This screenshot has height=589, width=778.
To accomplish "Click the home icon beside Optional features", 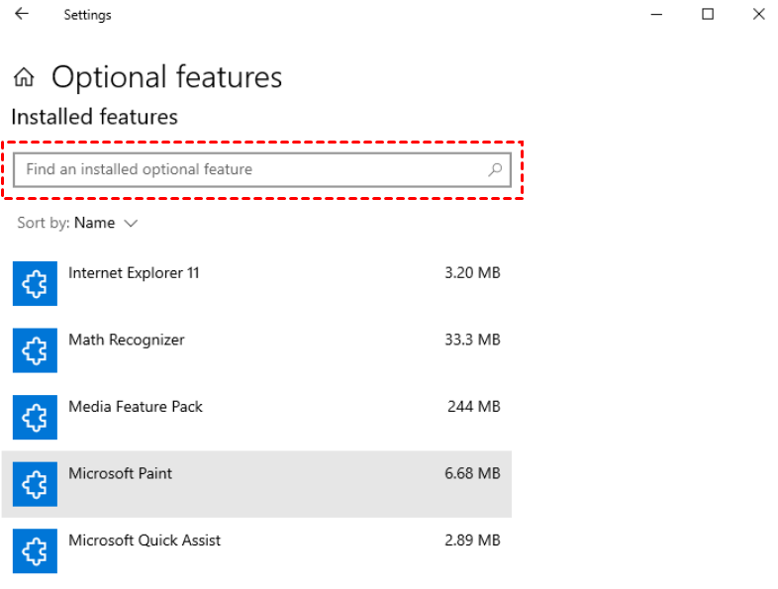I will tap(25, 77).
